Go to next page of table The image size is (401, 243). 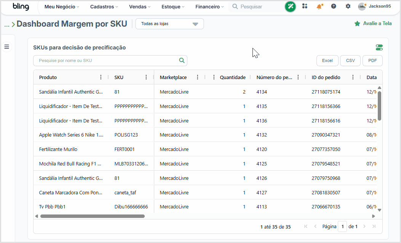click(x=364, y=226)
